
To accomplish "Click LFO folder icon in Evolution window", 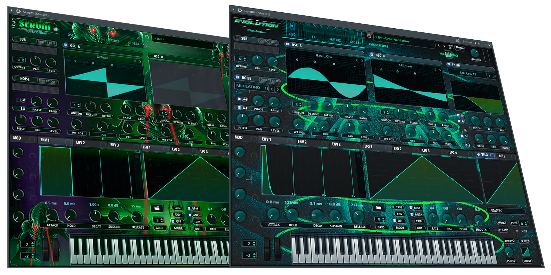I will (x=379, y=208).
